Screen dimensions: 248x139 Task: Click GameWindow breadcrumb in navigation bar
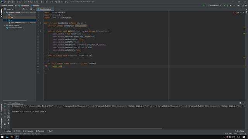click(x=24, y=5)
